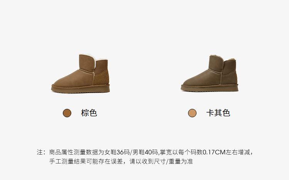This screenshot has width=289, height=180.
Task: Click the 请以收到尺寸/重量为准 text
Action: tap(161, 162)
